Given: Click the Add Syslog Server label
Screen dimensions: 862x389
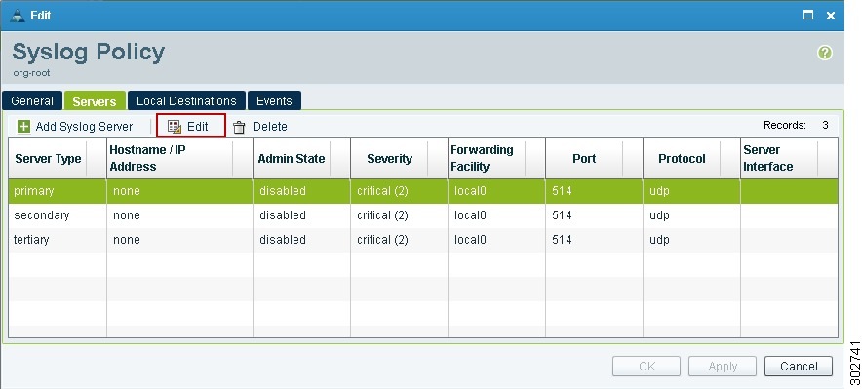Looking at the screenshot, I should [84, 127].
